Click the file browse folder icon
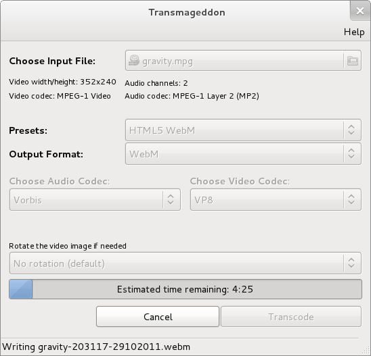Image resolution: width=371 pixels, height=356 pixels. tap(352, 61)
